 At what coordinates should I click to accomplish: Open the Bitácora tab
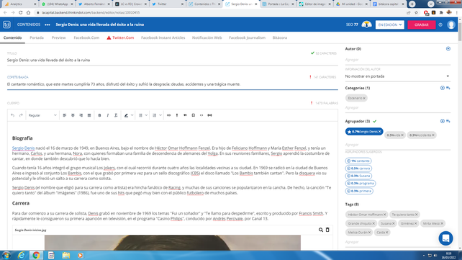click(x=280, y=37)
